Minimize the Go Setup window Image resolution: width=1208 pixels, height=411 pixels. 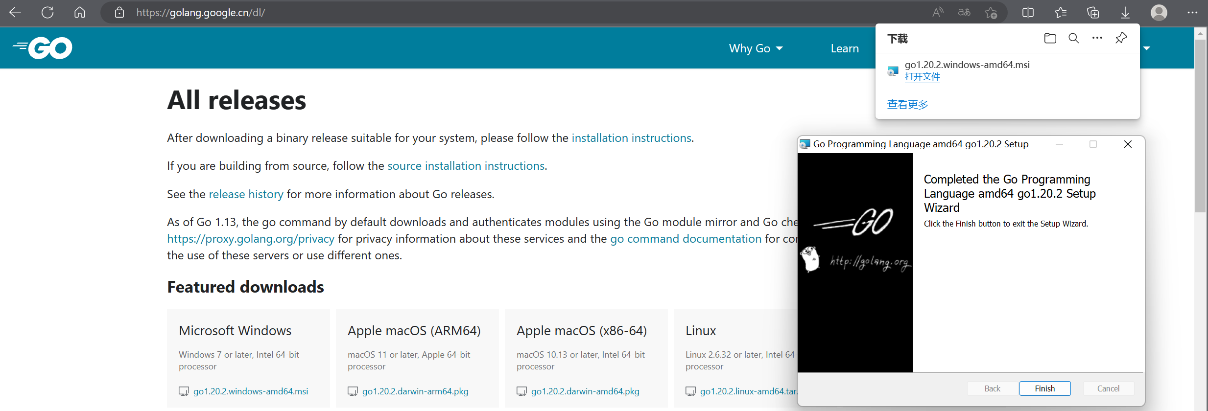(x=1059, y=144)
